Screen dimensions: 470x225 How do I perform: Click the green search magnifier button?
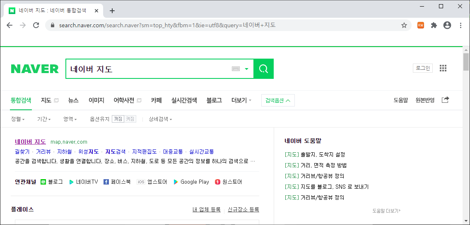[263, 69]
